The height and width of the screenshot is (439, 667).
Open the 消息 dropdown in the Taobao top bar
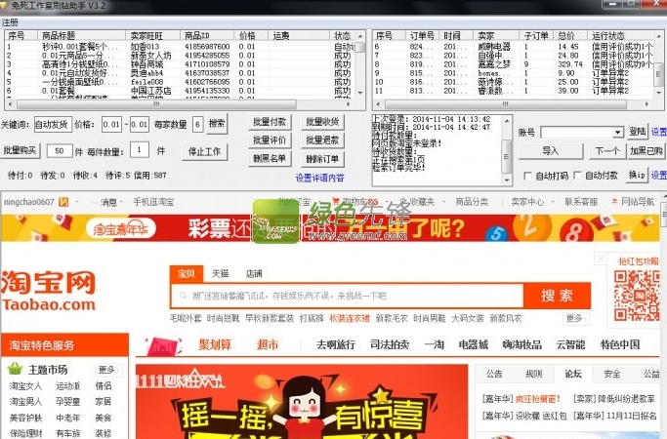point(109,202)
